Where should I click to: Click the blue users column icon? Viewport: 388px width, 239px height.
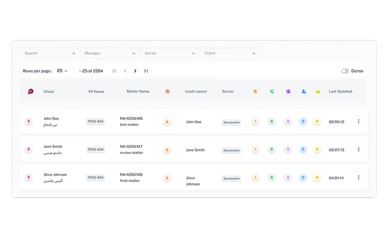tap(303, 91)
